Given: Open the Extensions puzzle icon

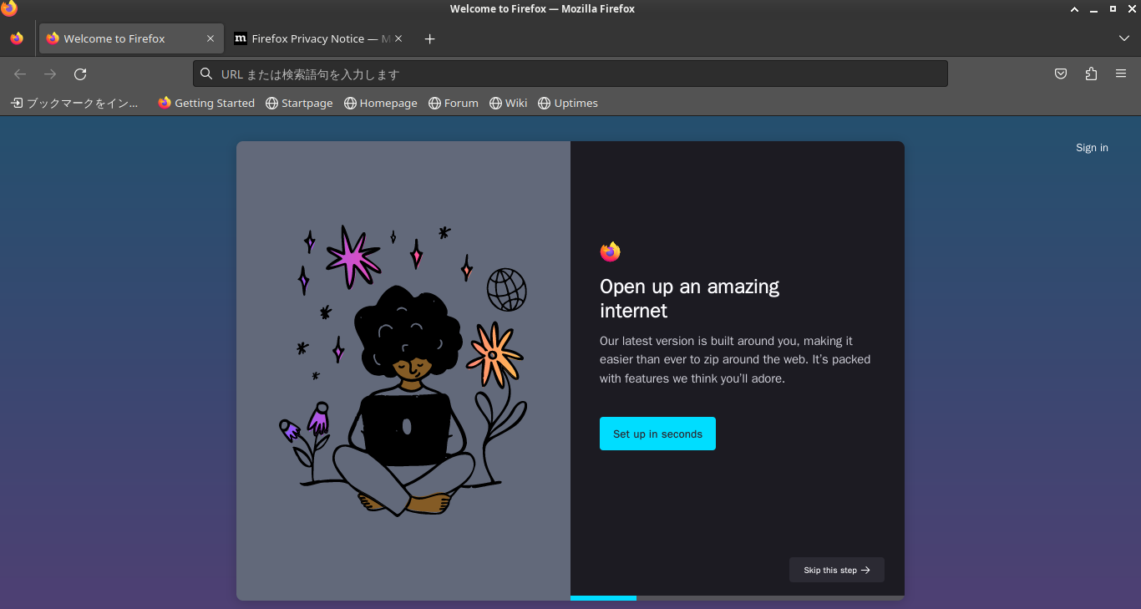Looking at the screenshot, I should tap(1091, 74).
